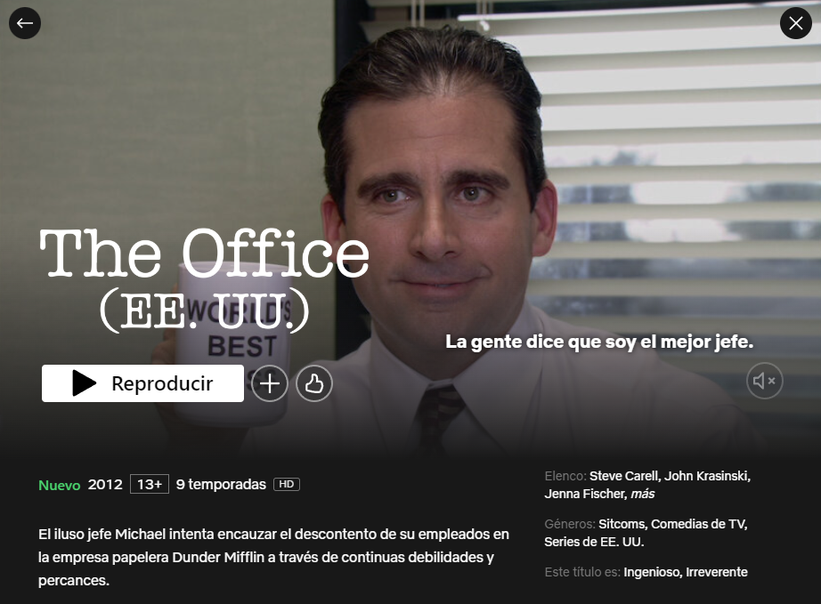Rate the show with the thumbs-up icon

pyautogui.click(x=314, y=383)
